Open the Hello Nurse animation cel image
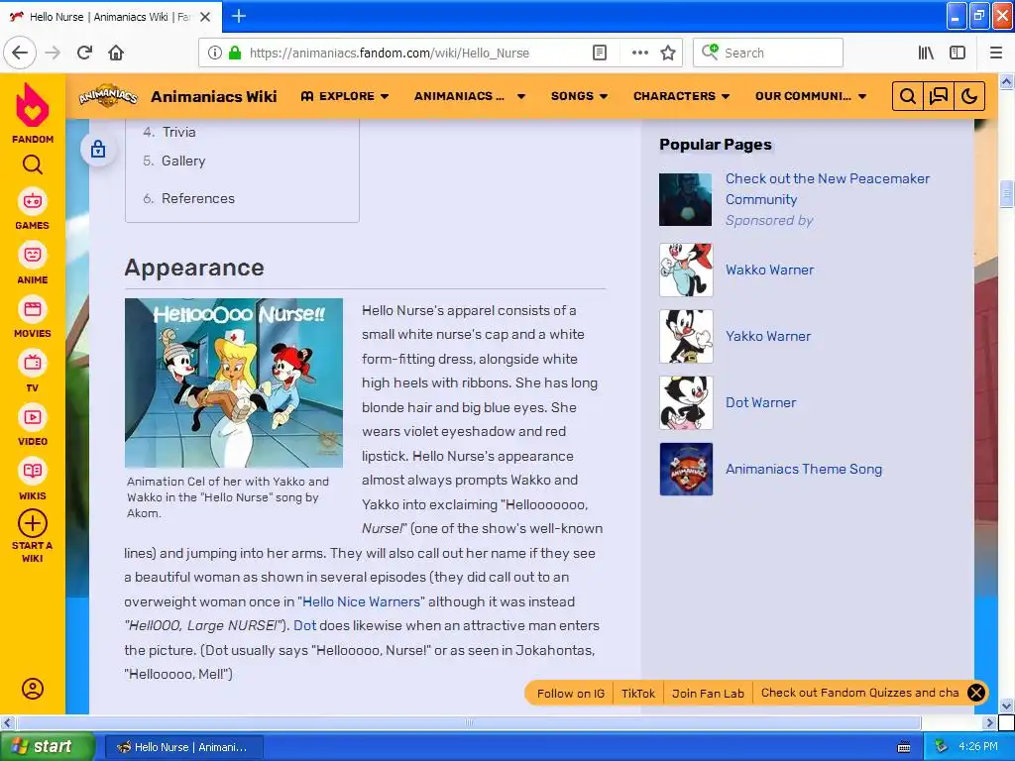The image size is (1015, 761). point(234,382)
